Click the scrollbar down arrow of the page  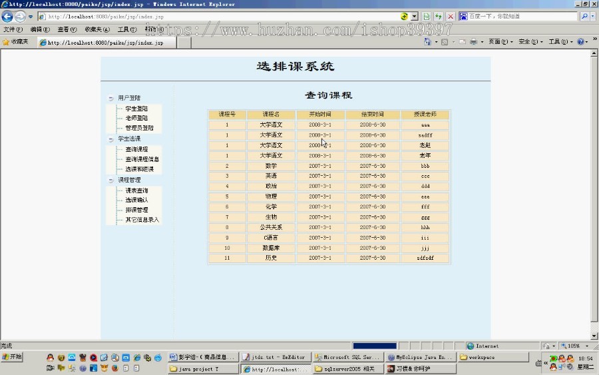(x=594, y=336)
